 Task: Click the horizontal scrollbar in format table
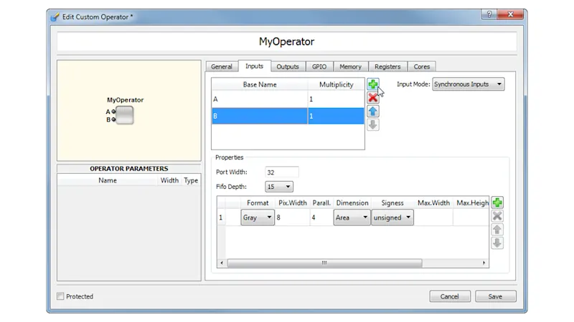click(x=324, y=263)
